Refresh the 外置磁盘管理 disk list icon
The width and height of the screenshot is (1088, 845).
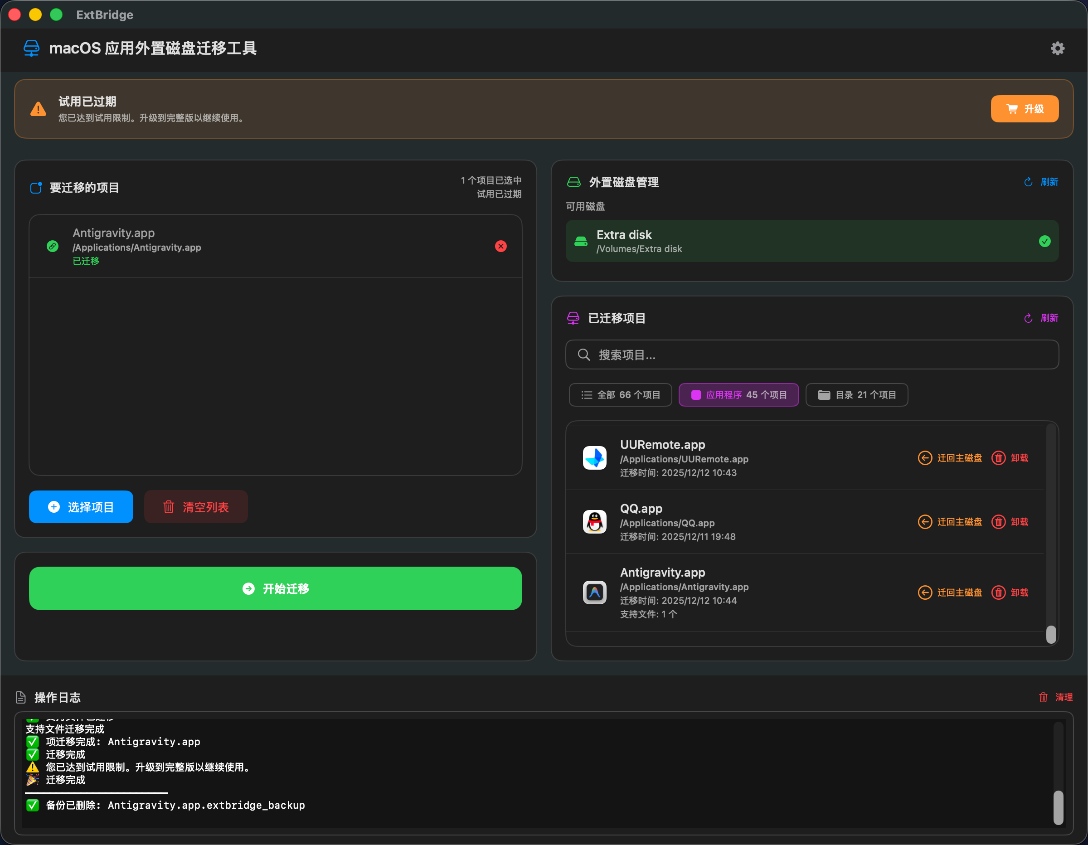(1028, 181)
